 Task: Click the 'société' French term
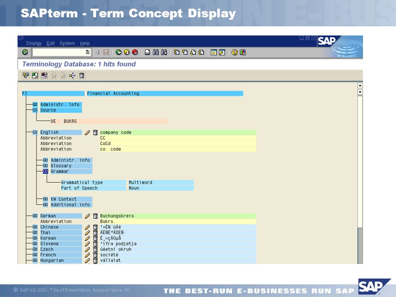click(178, 255)
